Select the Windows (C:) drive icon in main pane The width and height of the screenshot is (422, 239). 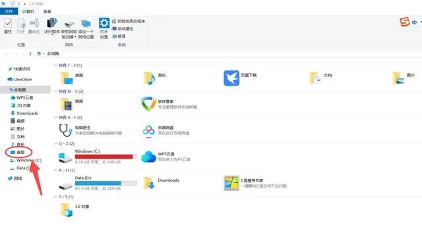click(65, 157)
